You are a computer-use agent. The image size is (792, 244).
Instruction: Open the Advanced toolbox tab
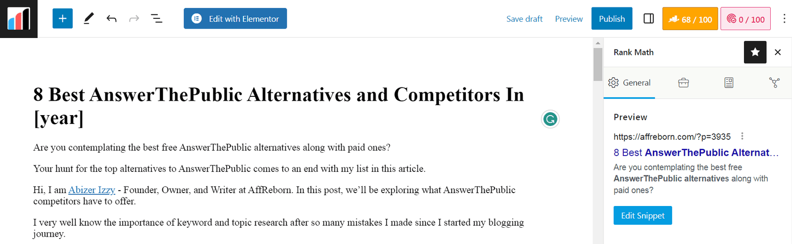tap(683, 83)
